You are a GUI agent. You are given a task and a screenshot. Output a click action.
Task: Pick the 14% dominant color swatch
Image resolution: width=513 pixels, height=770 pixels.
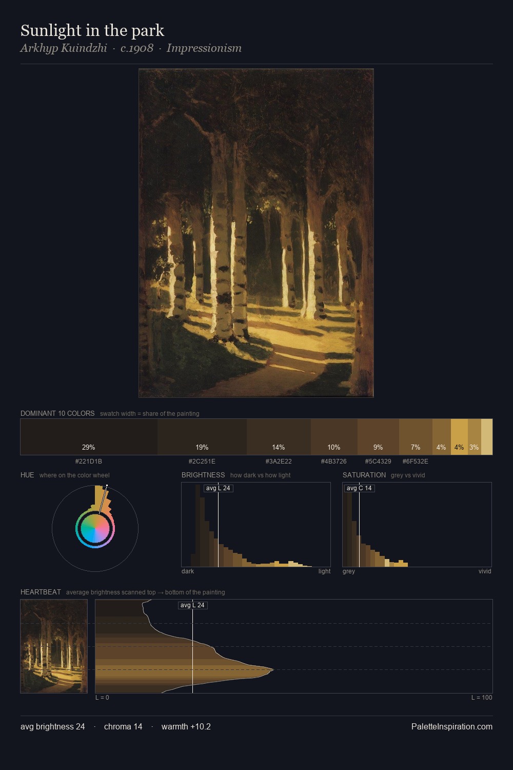[279, 437]
